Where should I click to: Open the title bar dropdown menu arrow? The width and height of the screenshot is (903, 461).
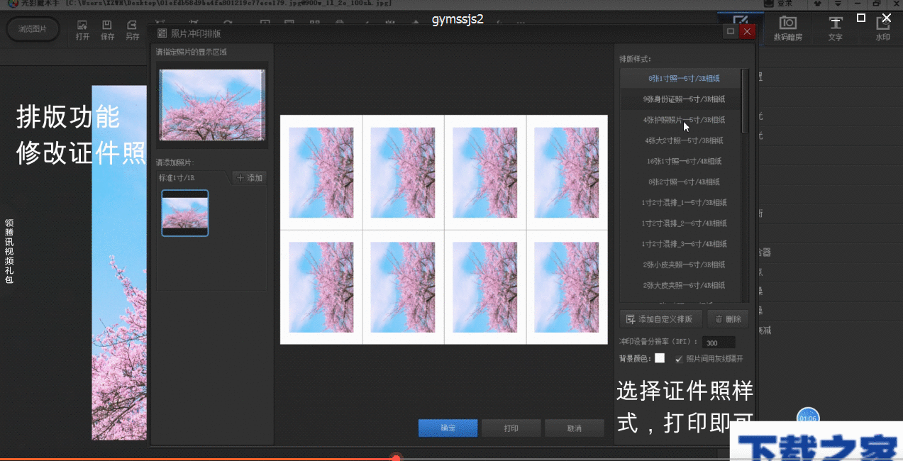click(x=838, y=4)
